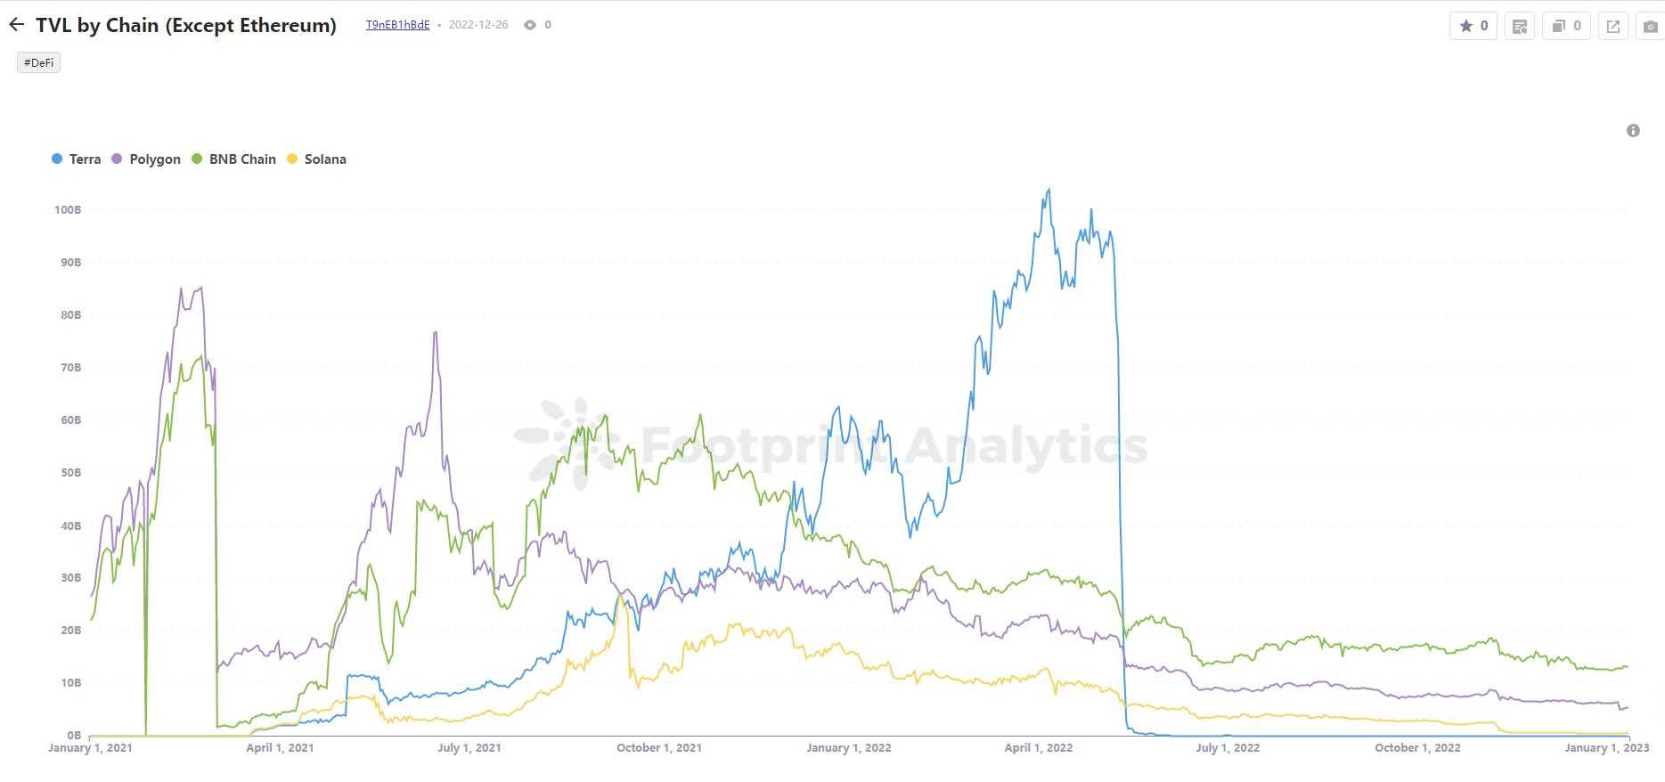Screen dimensions: 1665x782
Task: Open the T9nEB1hBdE author link
Action: (x=397, y=25)
